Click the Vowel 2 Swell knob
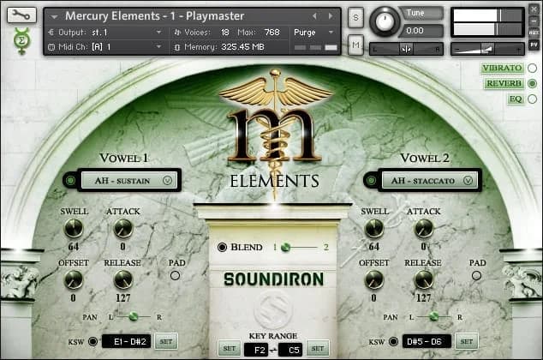 pos(374,229)
